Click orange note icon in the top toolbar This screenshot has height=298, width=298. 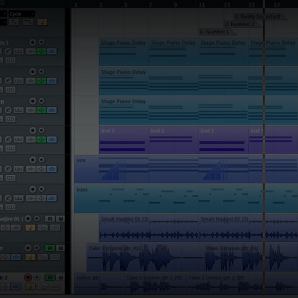coord(42,22)
